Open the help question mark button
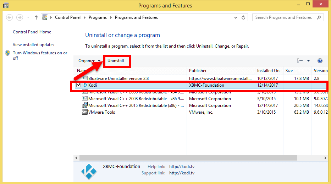Image resolution: width=331 pixels, height=184 pixels. pyautogui.click(x=320, y=61)
